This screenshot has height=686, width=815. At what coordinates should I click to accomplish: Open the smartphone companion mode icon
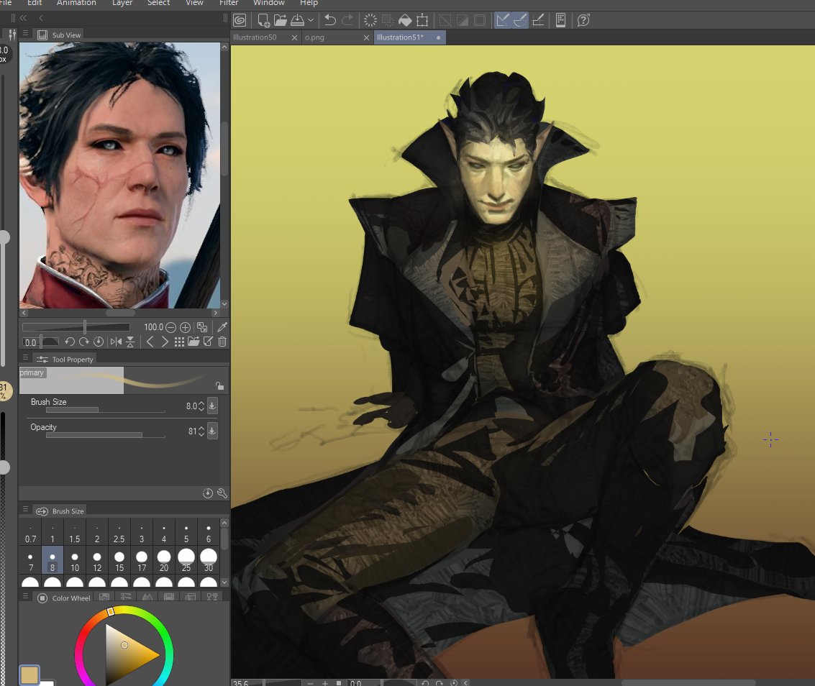click(x=560, y=20)
